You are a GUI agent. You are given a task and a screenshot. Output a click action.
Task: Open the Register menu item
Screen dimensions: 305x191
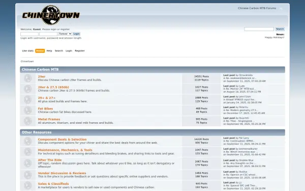pos(80,50)
